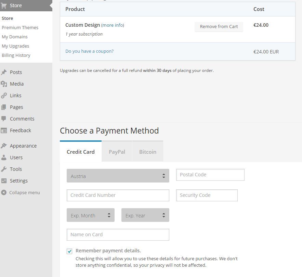Open the Exp. Month dropdown
302x277 pixels.
[x=90, y=215]
